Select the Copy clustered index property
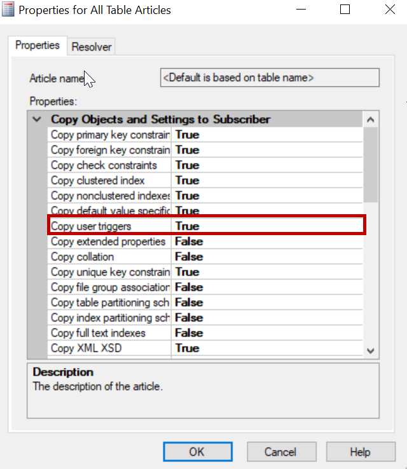Screen dimensions: 407x469 (x=109, y=180)
